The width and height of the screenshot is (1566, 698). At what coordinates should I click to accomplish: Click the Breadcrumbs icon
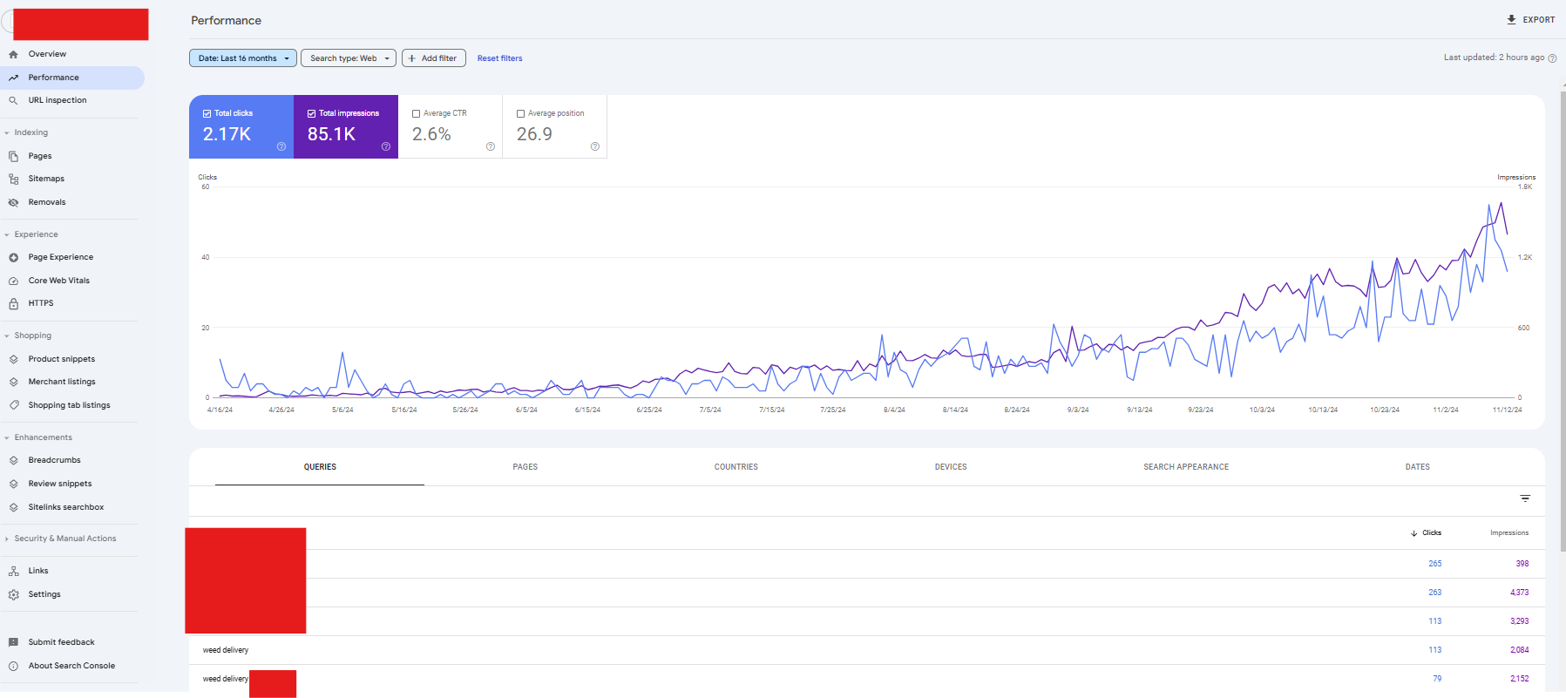coord(13,460)
